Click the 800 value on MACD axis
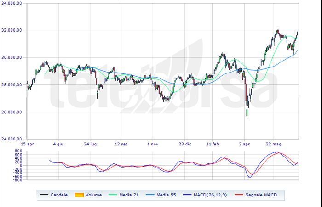The height and width of the screenshot is (207, 322). [18, 151]
